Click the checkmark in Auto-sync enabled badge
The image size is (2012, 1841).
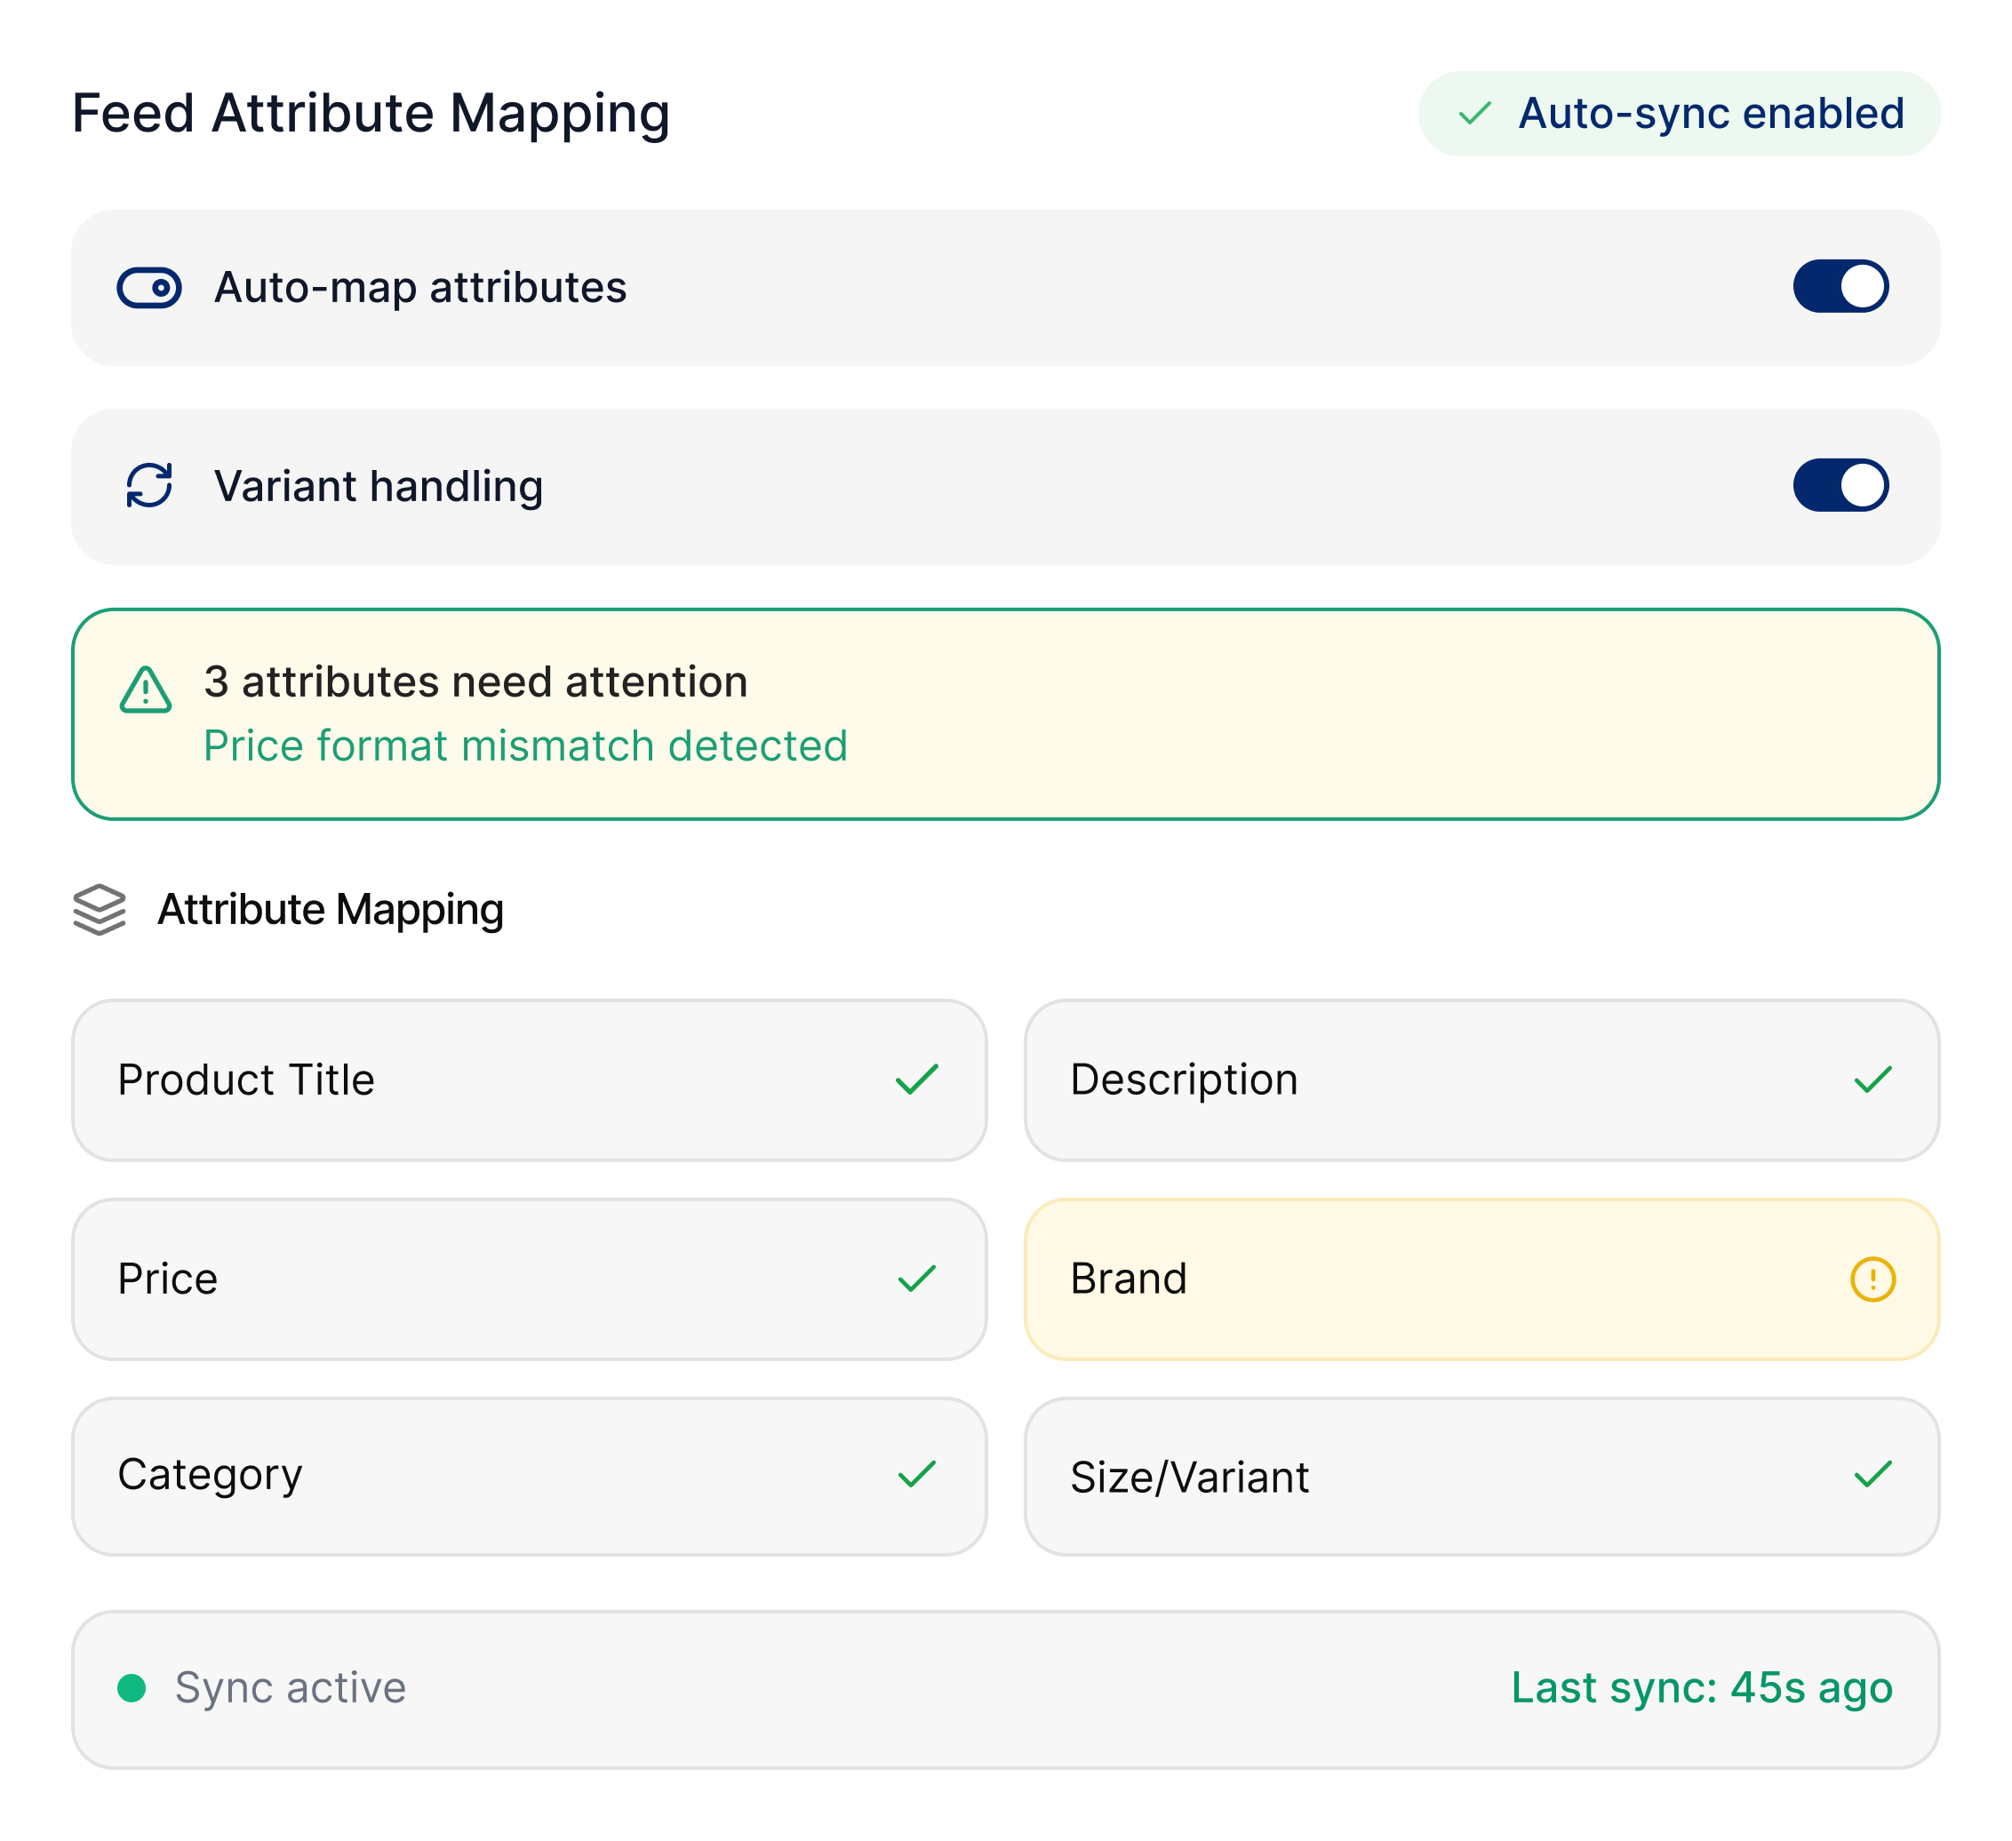pyautogui.click(x=1474, y=114)
